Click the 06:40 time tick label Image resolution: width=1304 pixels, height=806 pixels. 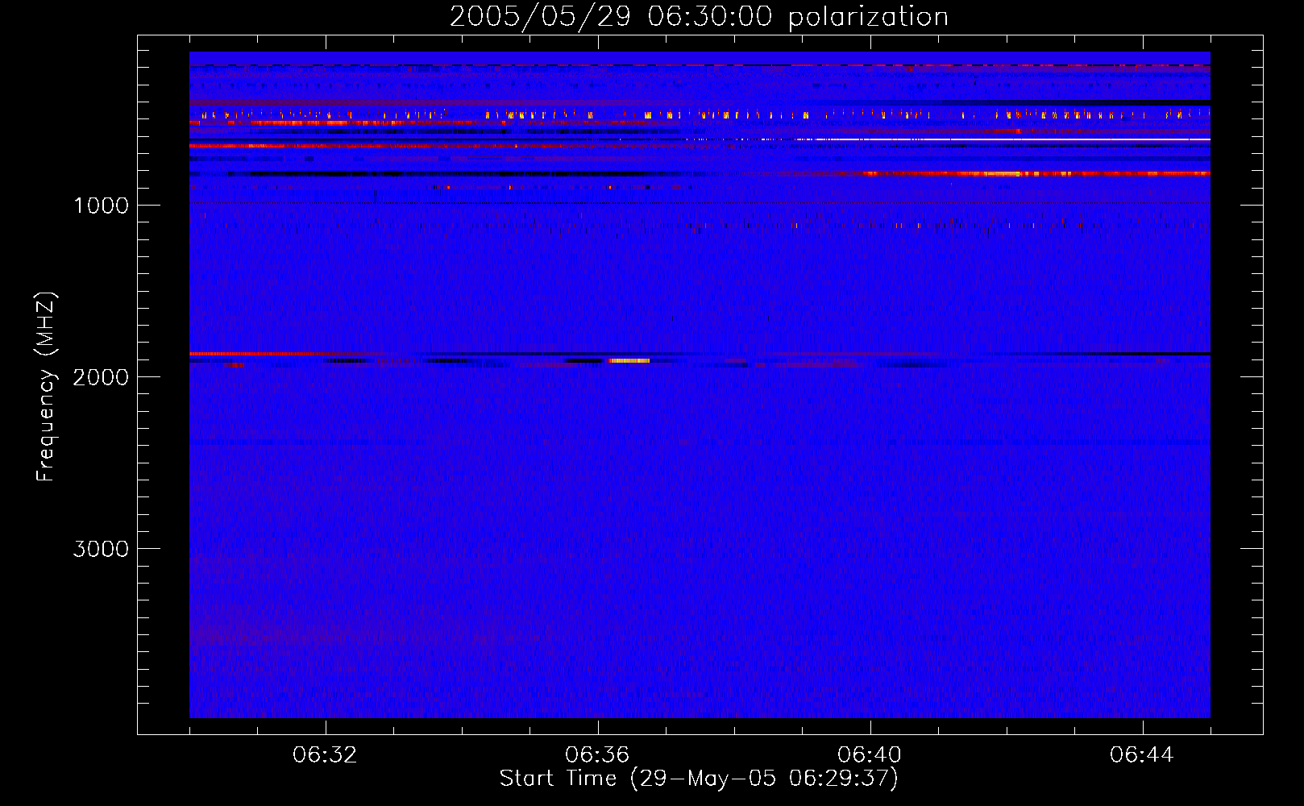pos(870,755)
